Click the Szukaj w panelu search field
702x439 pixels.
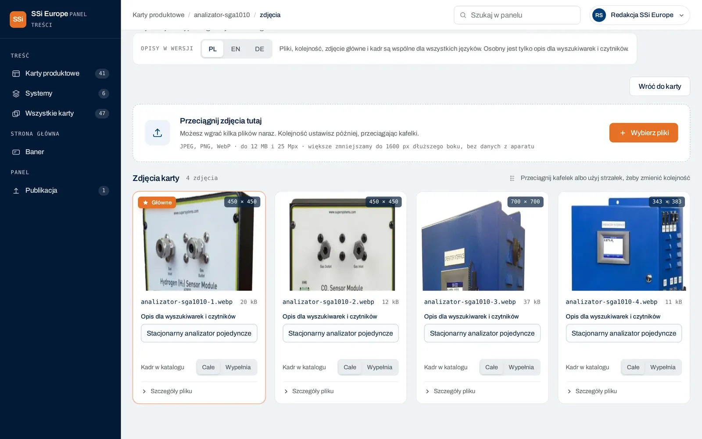pos(517,15)
